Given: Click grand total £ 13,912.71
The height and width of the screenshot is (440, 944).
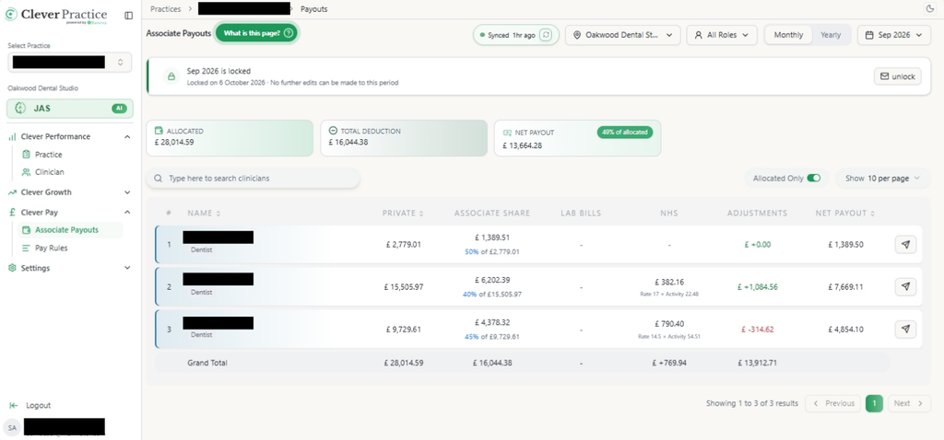Looking at the screenshot, I should point(758,363).
